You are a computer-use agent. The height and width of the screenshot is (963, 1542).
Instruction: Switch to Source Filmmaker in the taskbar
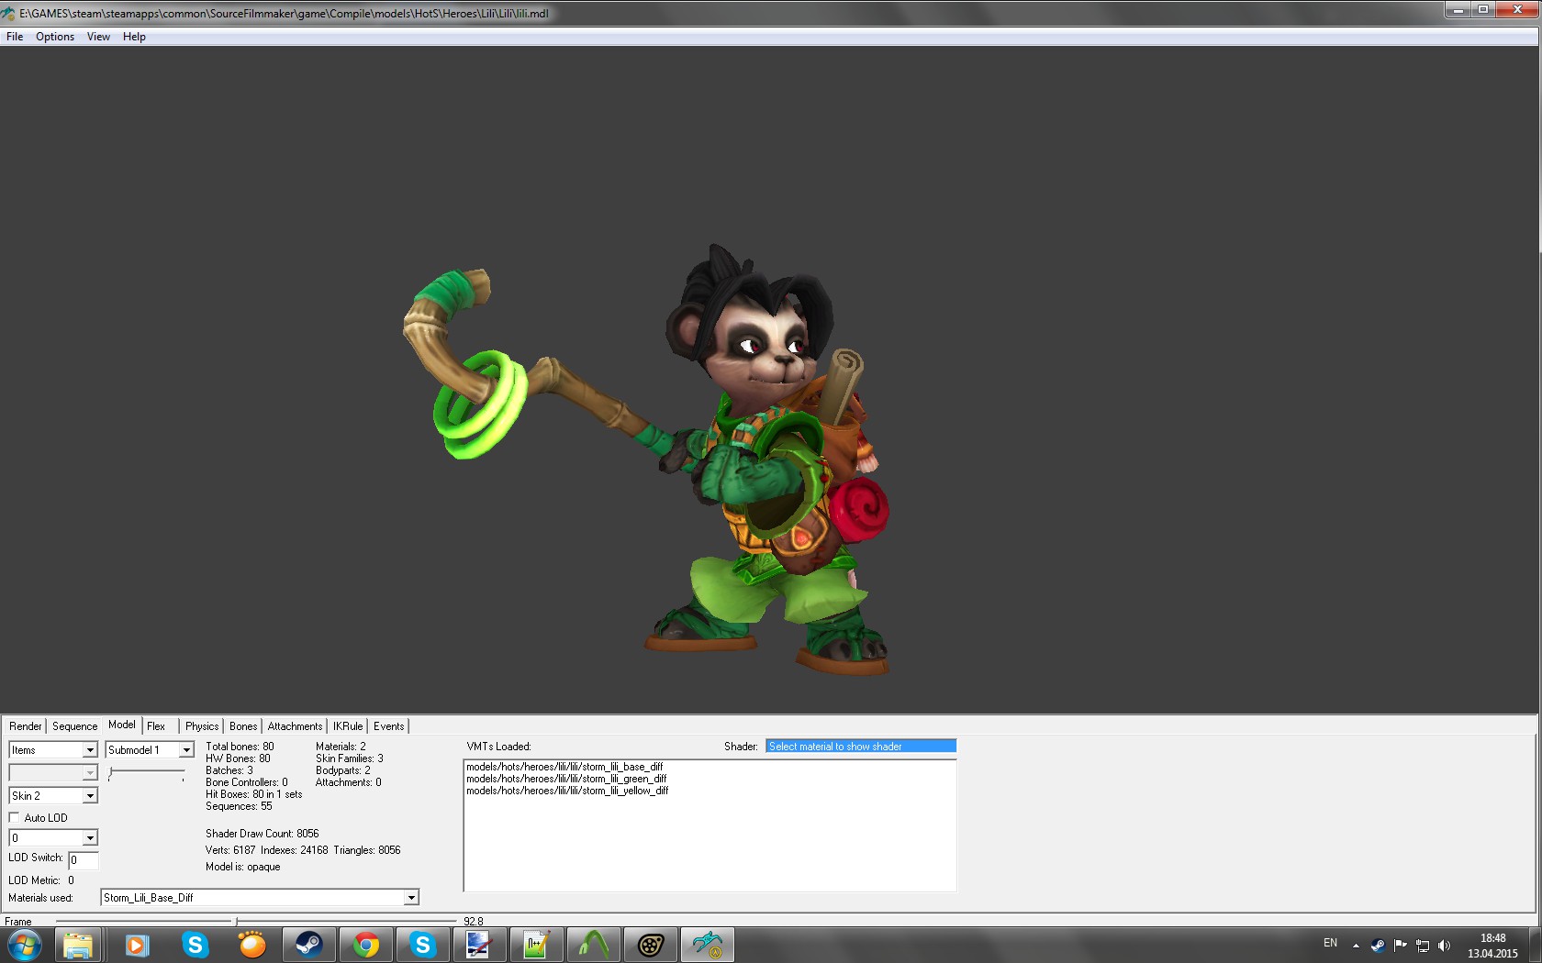pos(650,945)
